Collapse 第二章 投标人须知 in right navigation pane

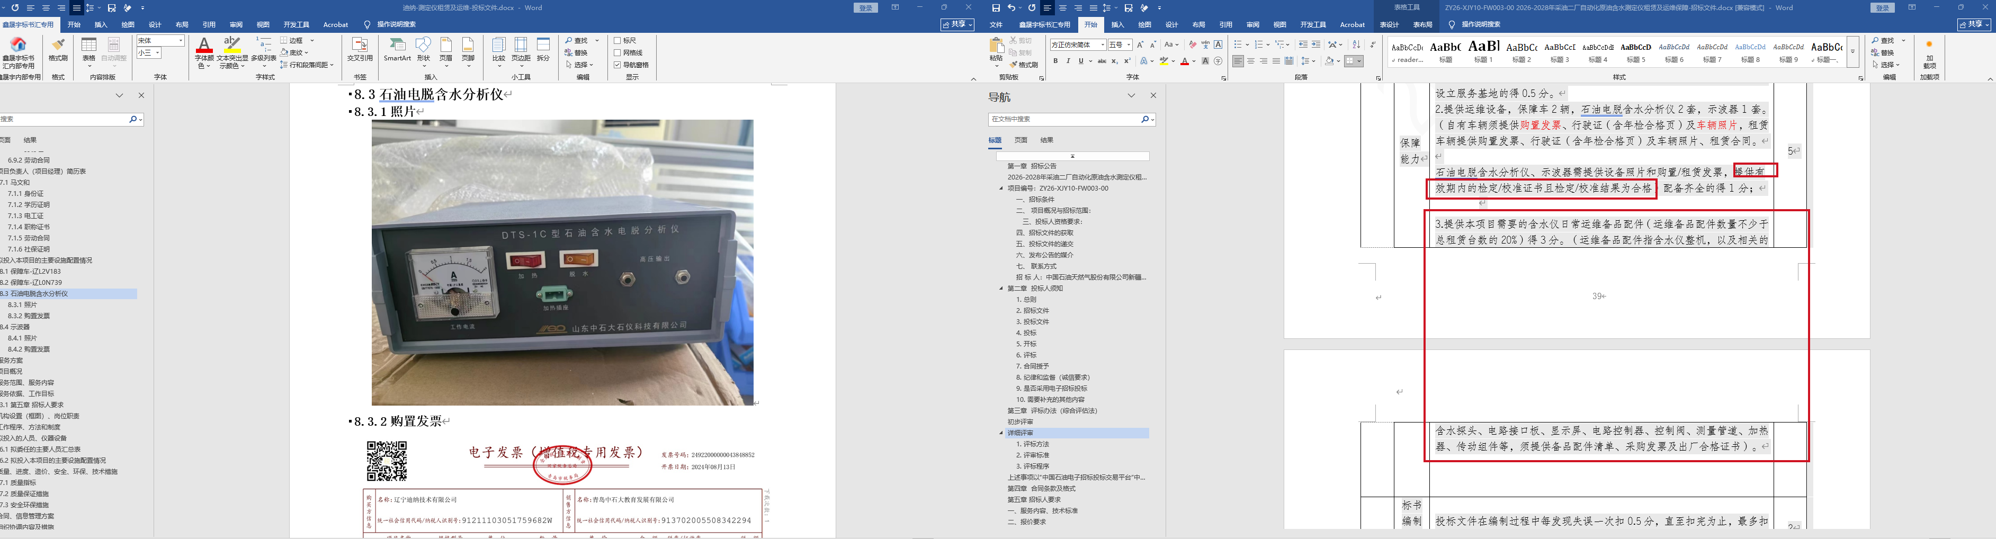point(1001,288)
